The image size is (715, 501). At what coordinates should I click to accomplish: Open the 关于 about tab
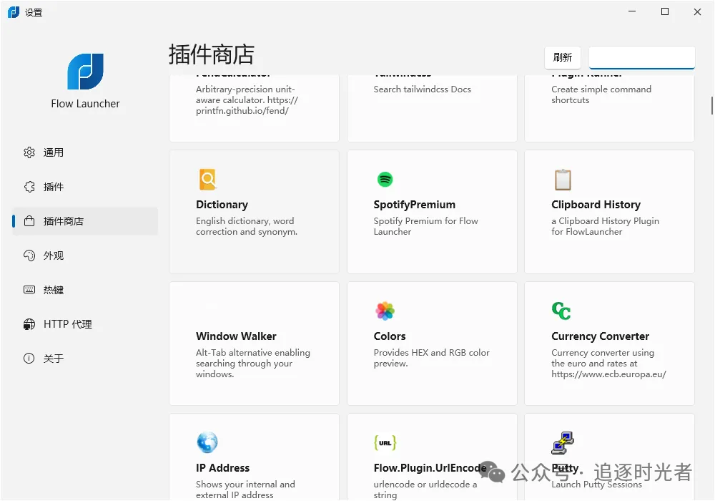(x=54, y=359)
